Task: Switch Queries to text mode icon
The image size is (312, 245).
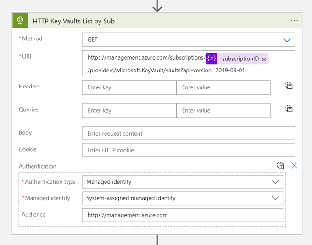Action: [289, 109]
